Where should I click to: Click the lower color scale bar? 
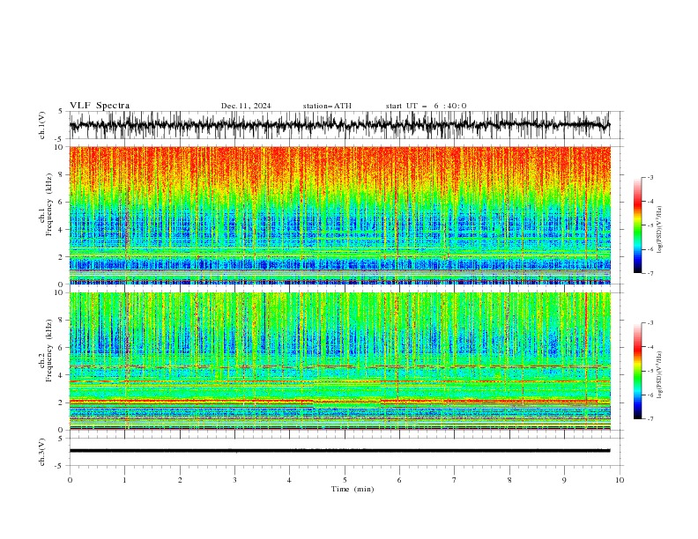coord(637,371)
